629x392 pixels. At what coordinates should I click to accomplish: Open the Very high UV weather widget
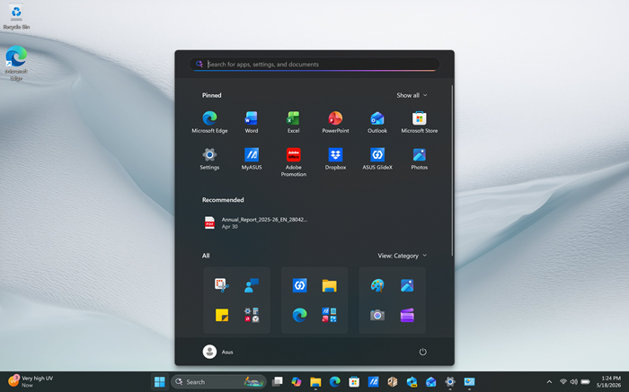pos(31,381)
